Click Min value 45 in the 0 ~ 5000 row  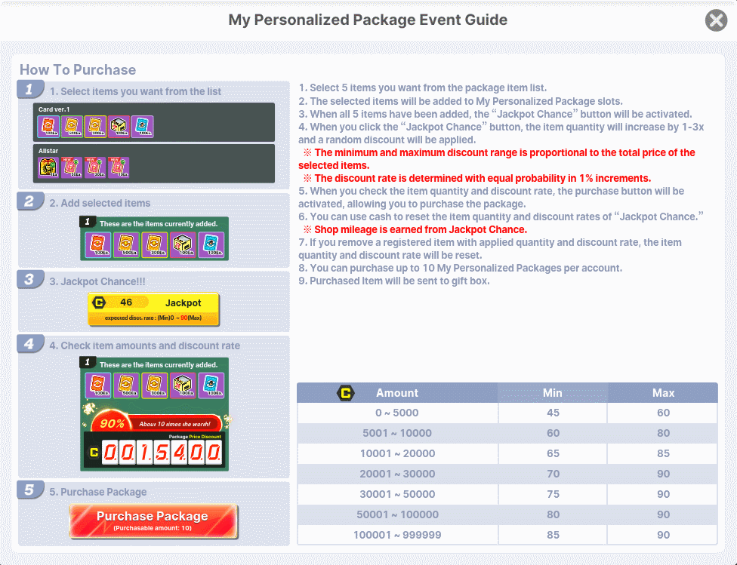(x=553, y=413)
